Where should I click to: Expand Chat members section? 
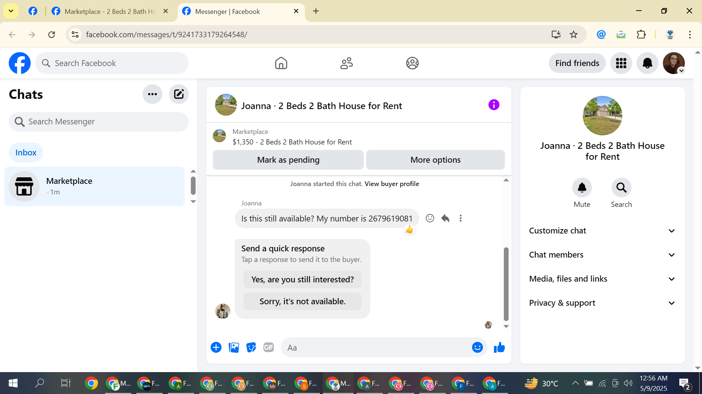click(x=602, y=255)
